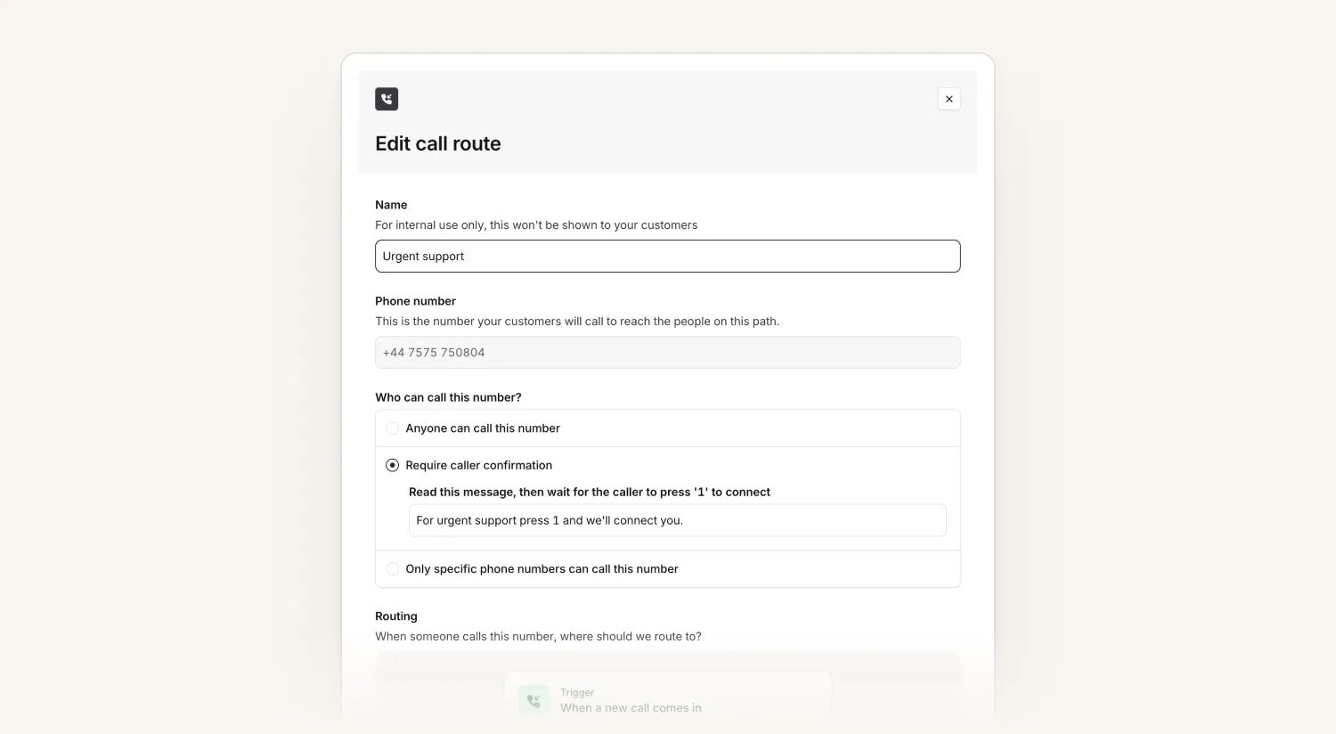Open the When a new call comes in card

point(668,700)
